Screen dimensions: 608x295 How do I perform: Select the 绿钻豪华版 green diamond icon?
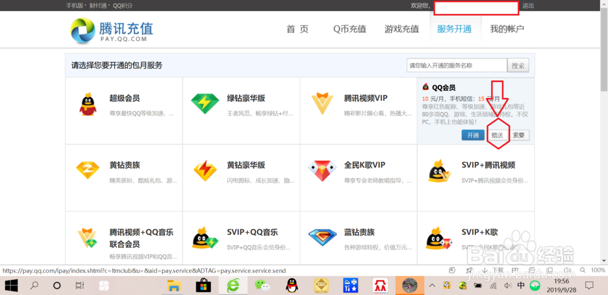(x=205, y=104)
